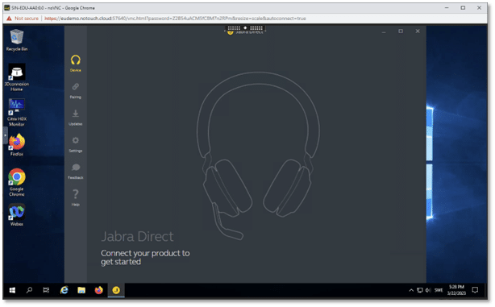Open the Pairing section in sidebar
This screenshot has width=495, height=307.
click(76, 90)
